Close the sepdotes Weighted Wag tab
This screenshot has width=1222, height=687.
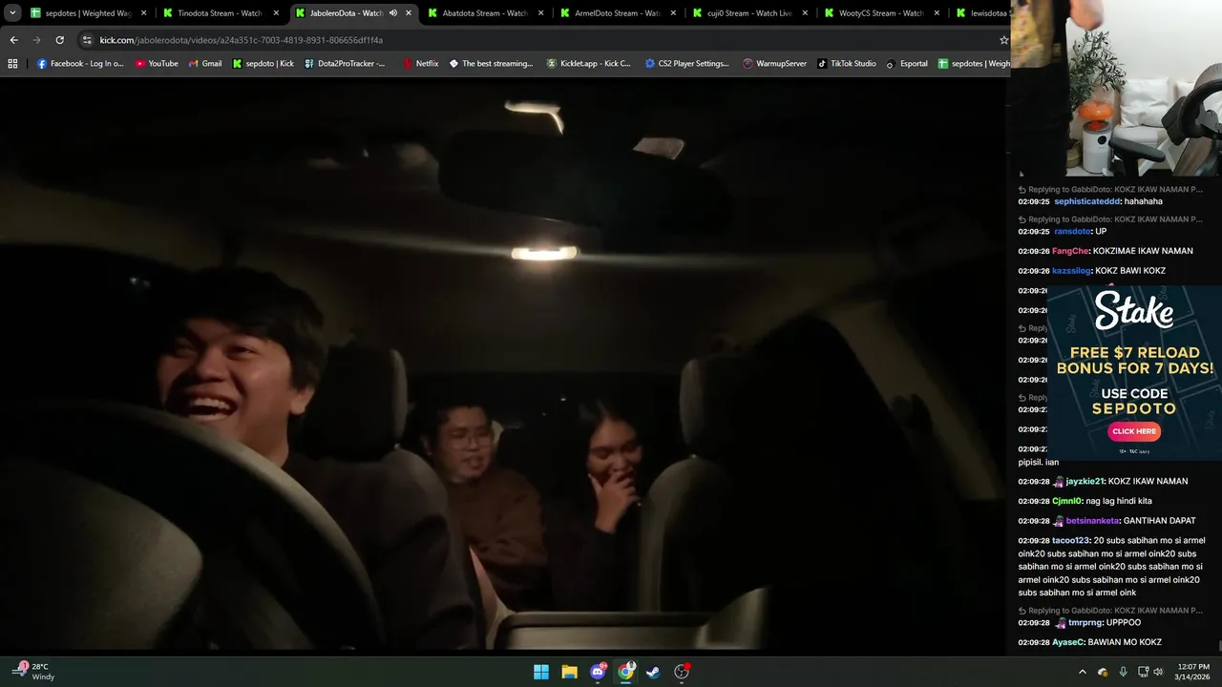click(x=143, y=13)
